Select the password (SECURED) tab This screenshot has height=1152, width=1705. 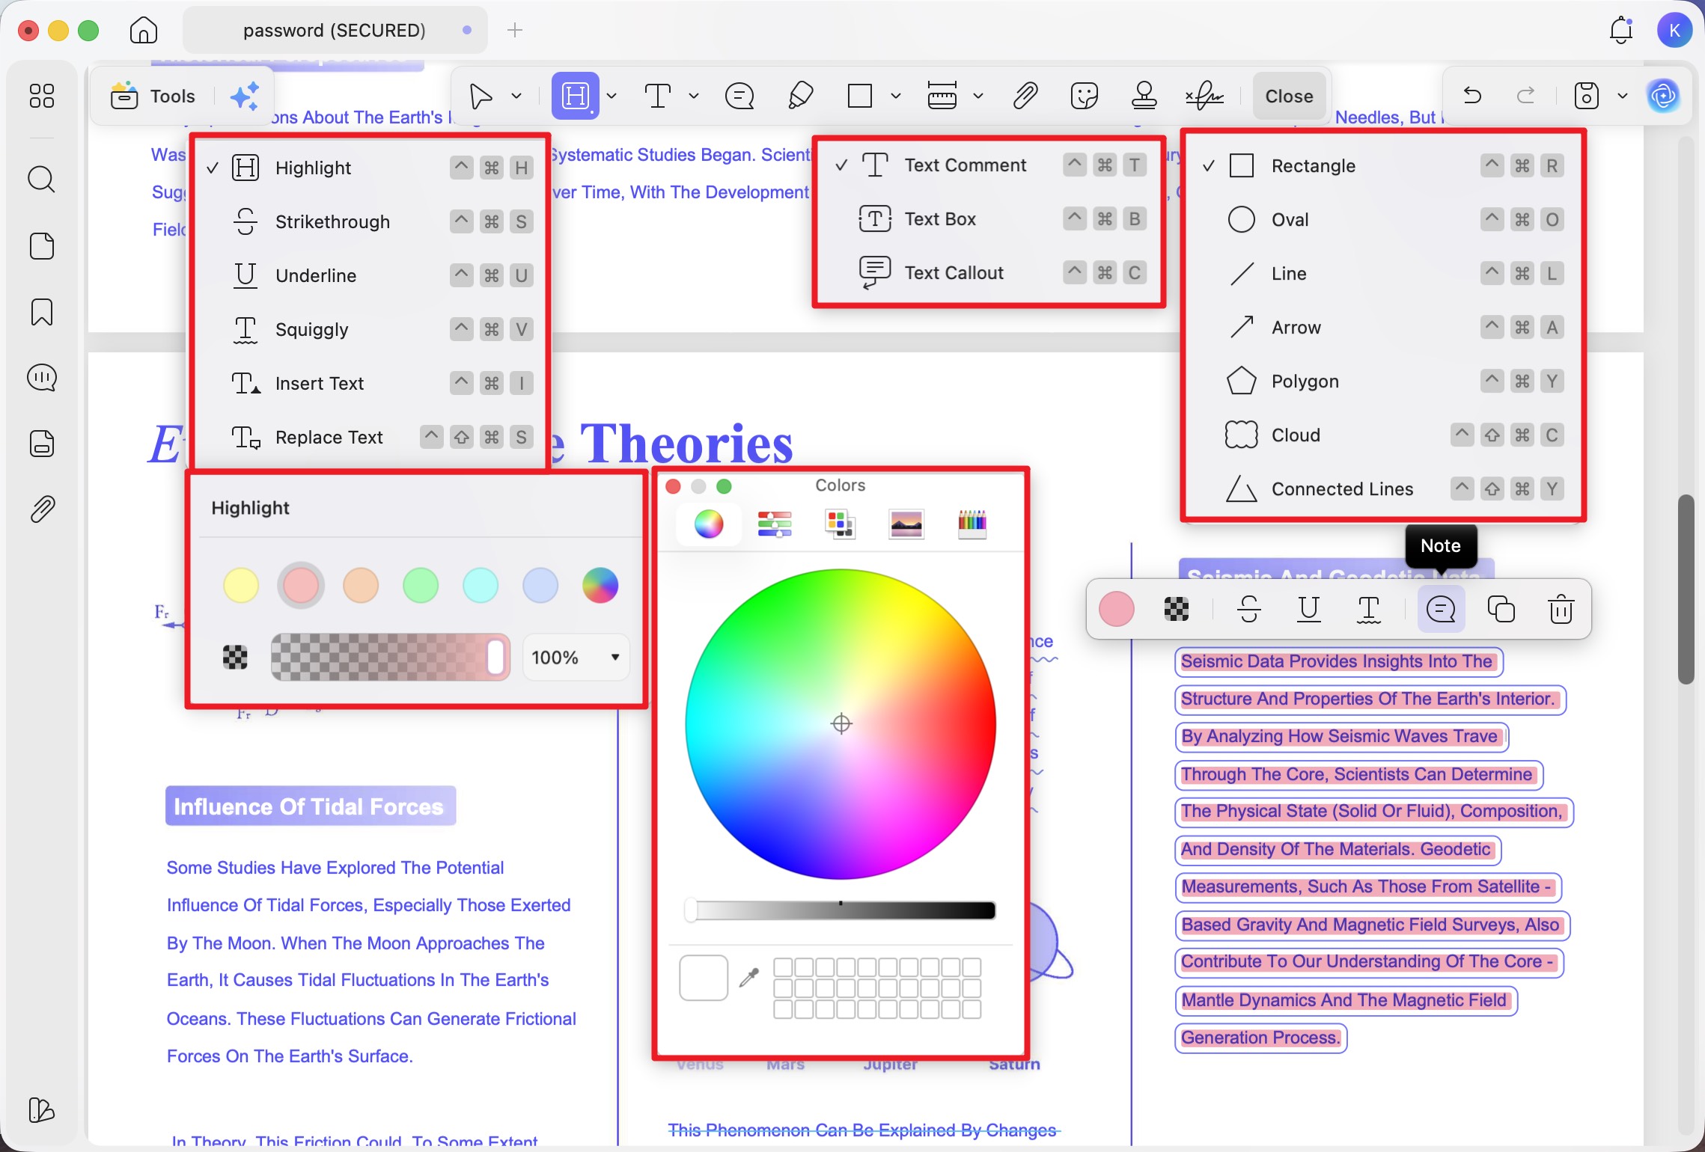point(335,30)
